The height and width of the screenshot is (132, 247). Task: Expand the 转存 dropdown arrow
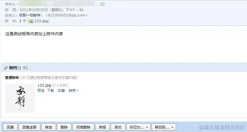tap(77, 91)
